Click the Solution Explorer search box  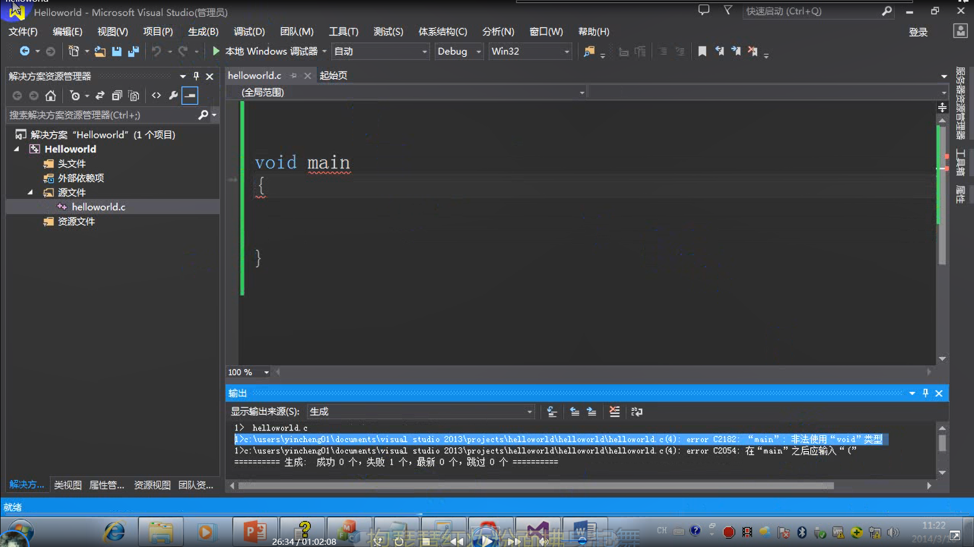pyautogui.click(x=103, y=115)
